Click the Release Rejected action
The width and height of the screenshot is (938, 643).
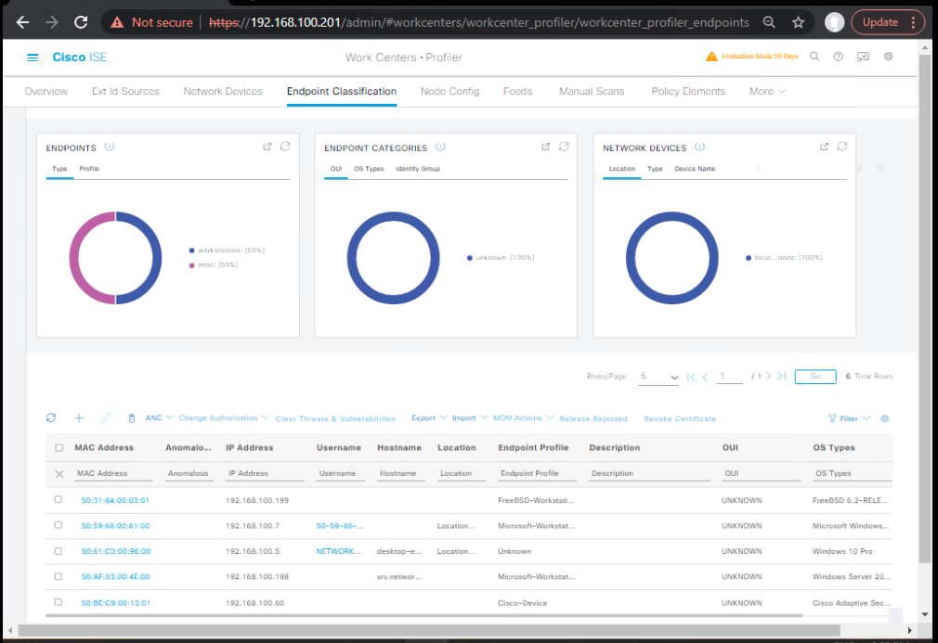point(593,418)
